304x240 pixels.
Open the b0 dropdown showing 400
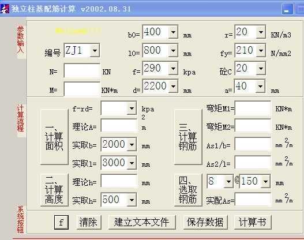[x=173, y=32]
